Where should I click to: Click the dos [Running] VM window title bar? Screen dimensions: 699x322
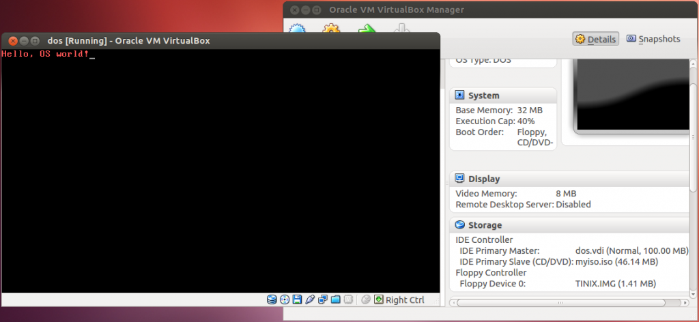(x=220, y=41)
